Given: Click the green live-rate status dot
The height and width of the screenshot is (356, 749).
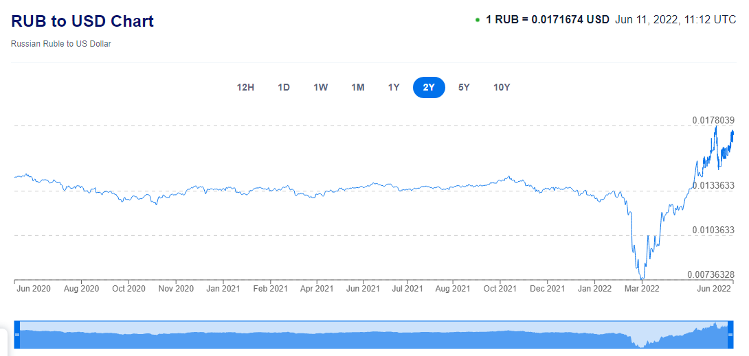Looking at the screenshot, I should click(x=478, y=20).
